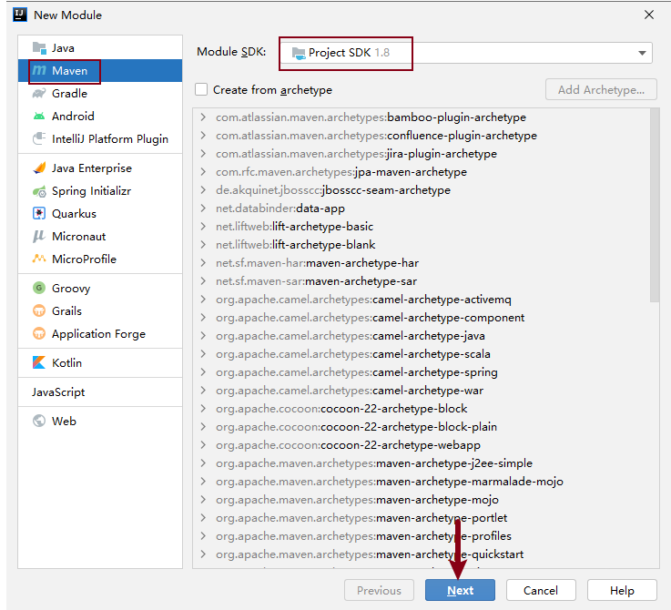Open the Help button
671x610 pixels.
pos(622,590)
